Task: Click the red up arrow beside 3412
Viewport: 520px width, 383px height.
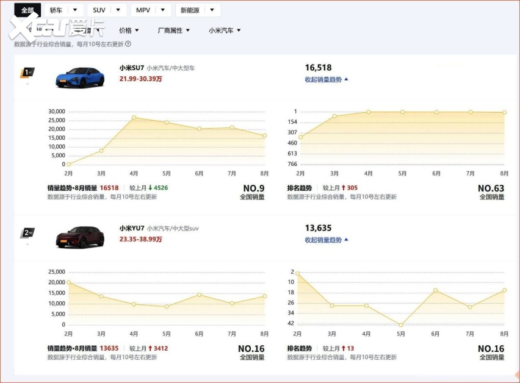Action: 150,348
